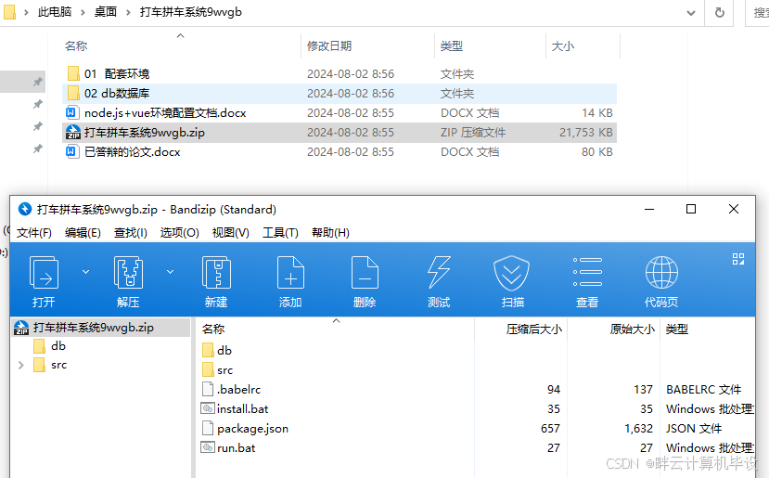Viewport: 769px width, 478px height.
Task: Click 此电脑 in the breadcrumb path
Action: point(55,12)
